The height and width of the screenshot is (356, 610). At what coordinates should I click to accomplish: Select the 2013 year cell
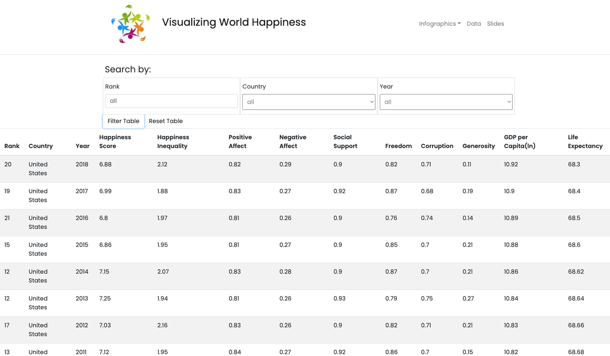(82, 298)
